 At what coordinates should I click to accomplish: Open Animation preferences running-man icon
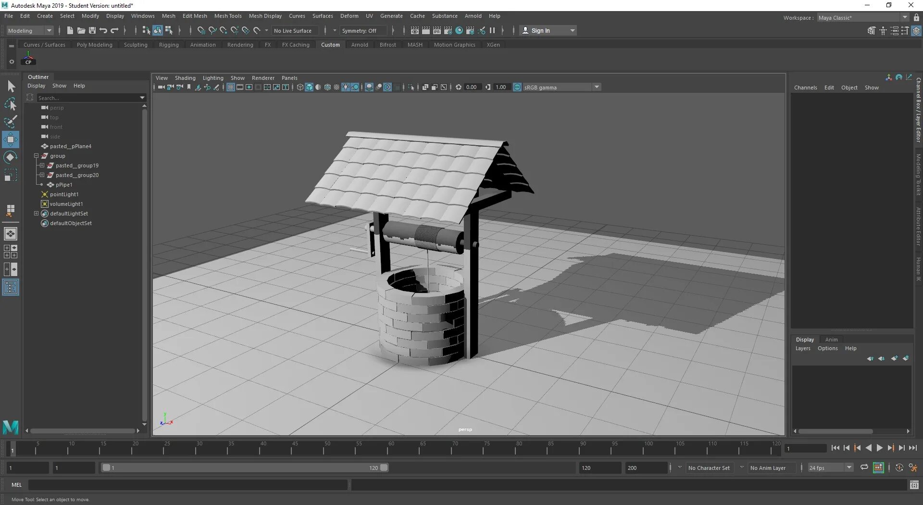913,467
